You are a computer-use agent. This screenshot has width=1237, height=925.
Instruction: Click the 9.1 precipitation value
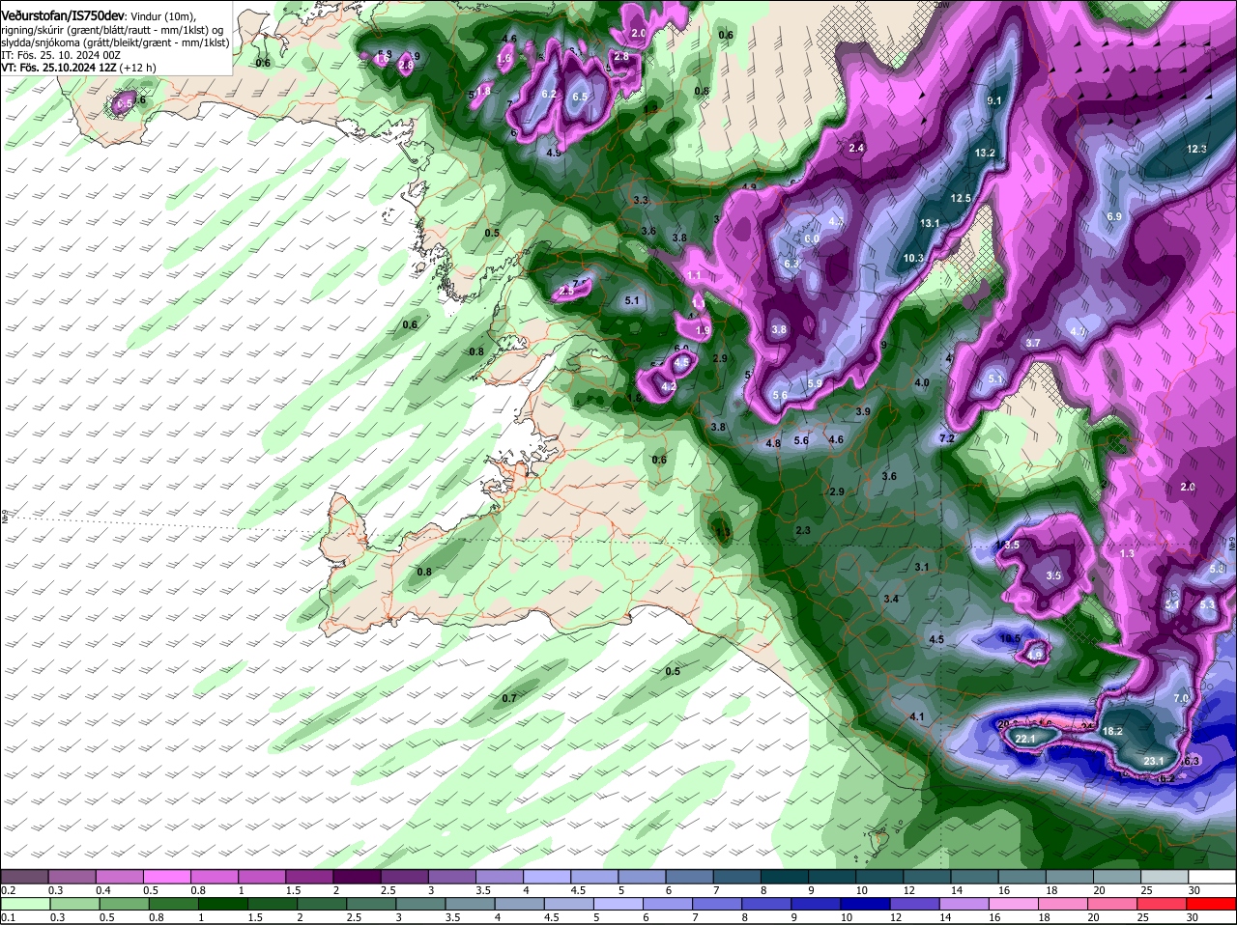click(993, 101)
